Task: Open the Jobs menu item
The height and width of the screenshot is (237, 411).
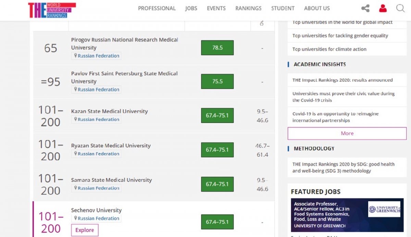Action: (x=191, y=9)
